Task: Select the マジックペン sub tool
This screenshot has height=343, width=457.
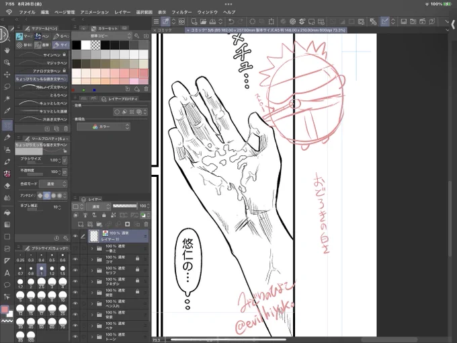Action: tap(42, 63)
